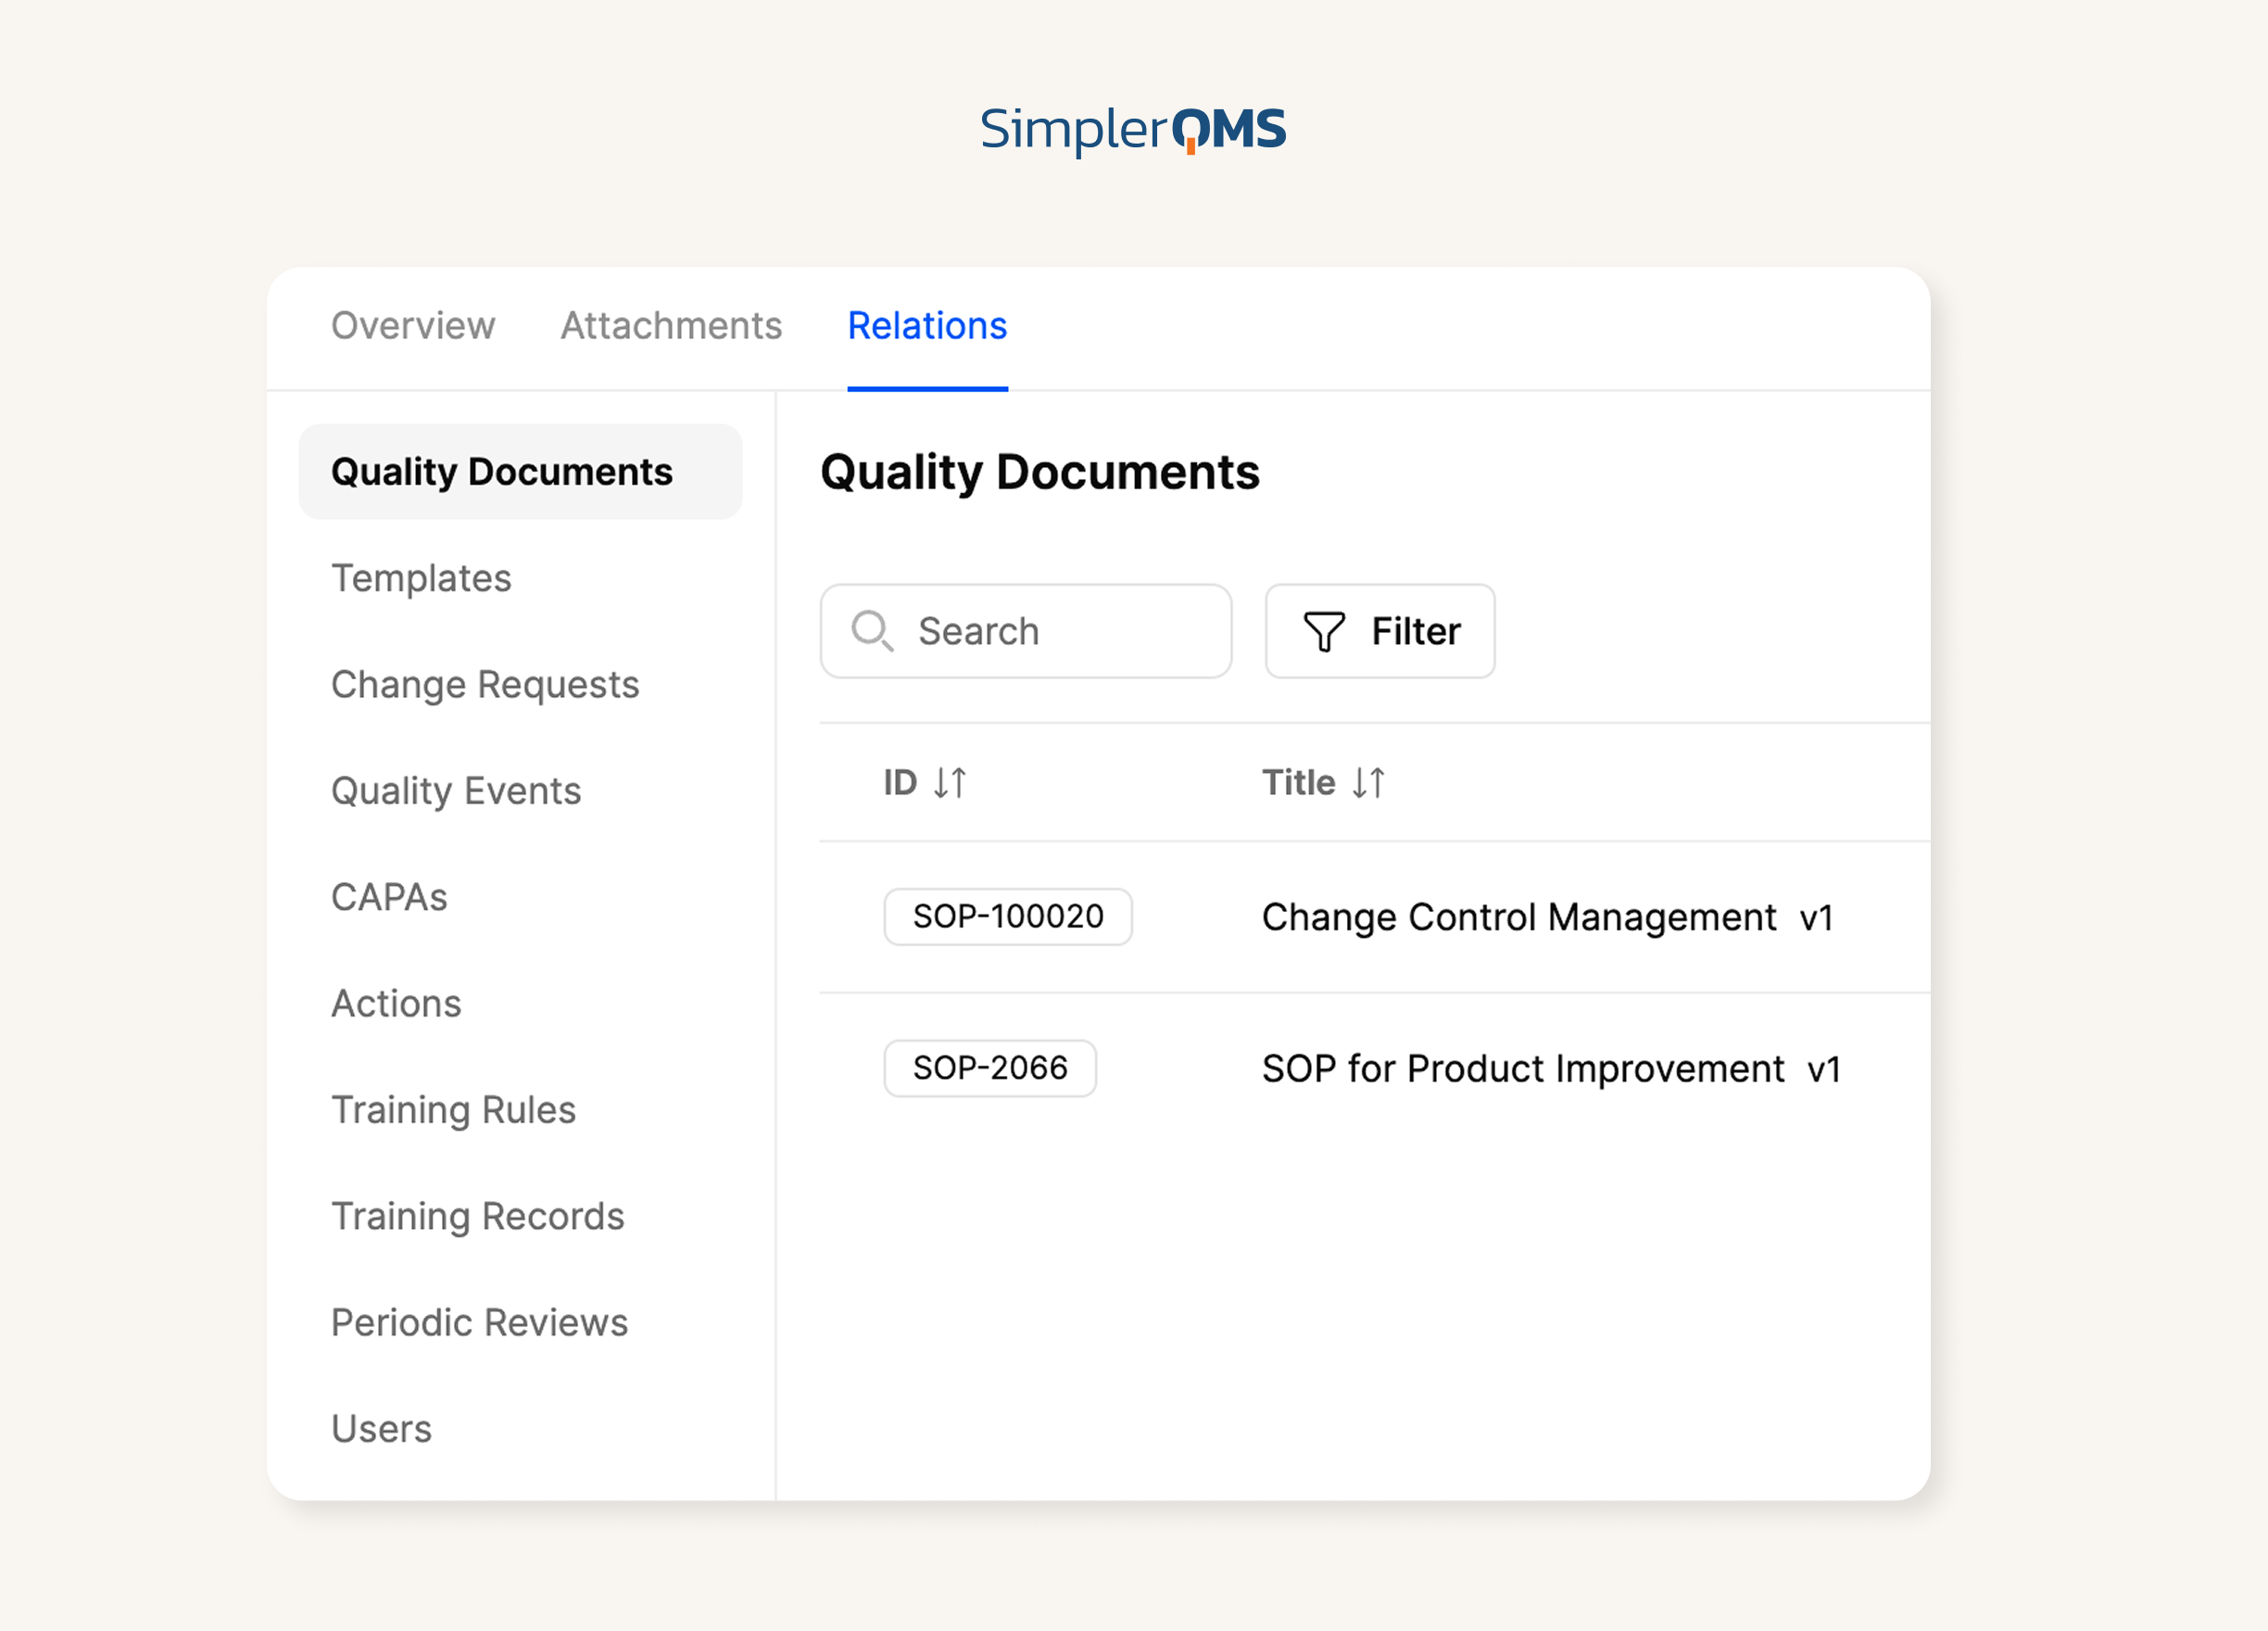Click v1 version next to SOP for Product Improvement
2268x1631 pixels.
pos(1824,1070)
